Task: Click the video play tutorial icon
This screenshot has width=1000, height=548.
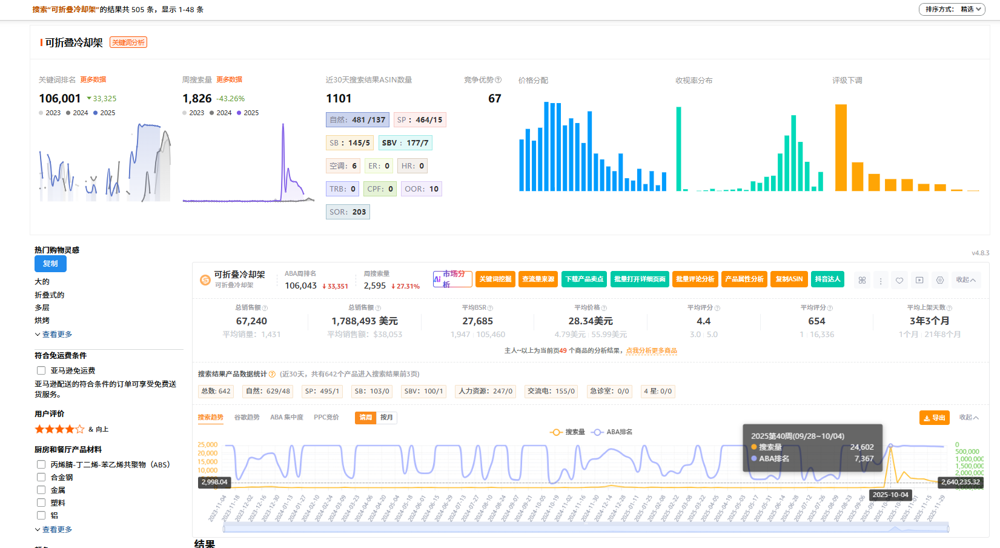Action: (919, 280)
